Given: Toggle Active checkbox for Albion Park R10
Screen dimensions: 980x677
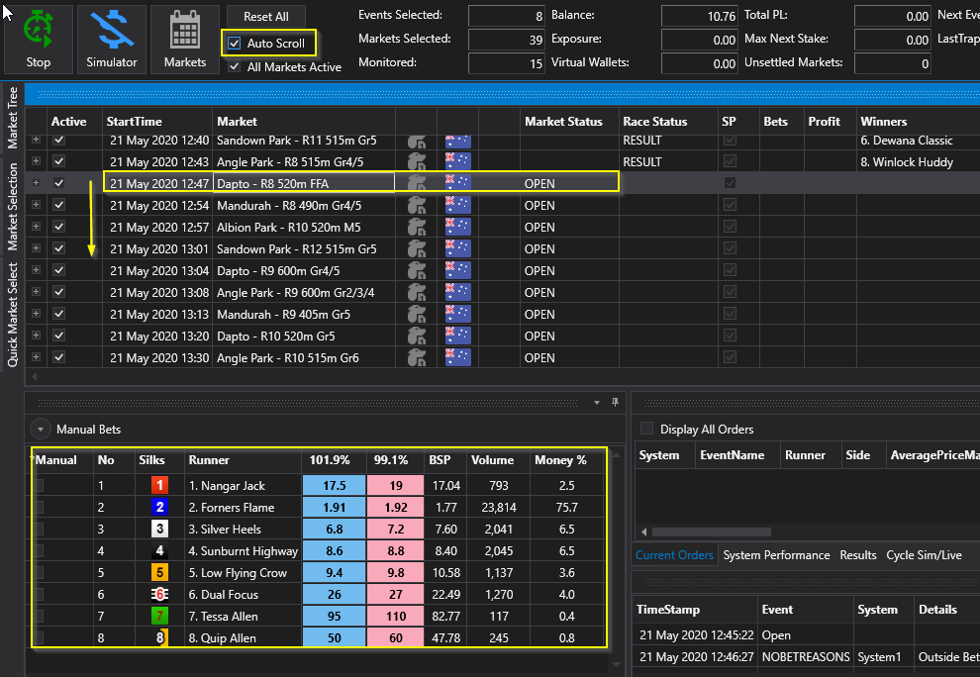Looking at the screenshot, I should pos(59,227).
